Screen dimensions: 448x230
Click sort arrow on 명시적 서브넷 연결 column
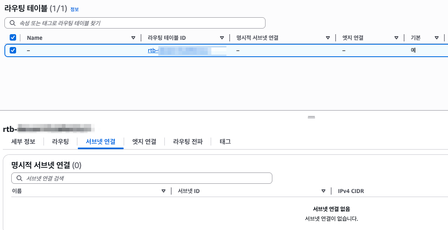[328, 38]
